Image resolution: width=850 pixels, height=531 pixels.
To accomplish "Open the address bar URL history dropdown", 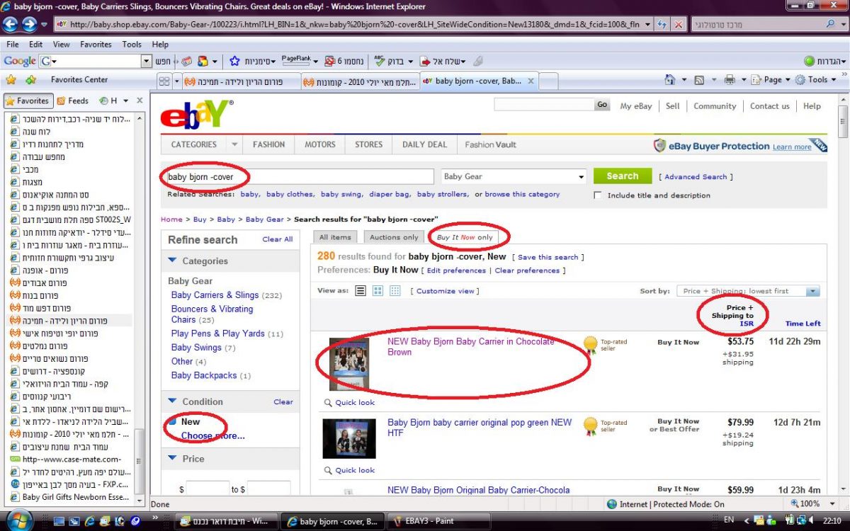I will [x=647, y=24].
